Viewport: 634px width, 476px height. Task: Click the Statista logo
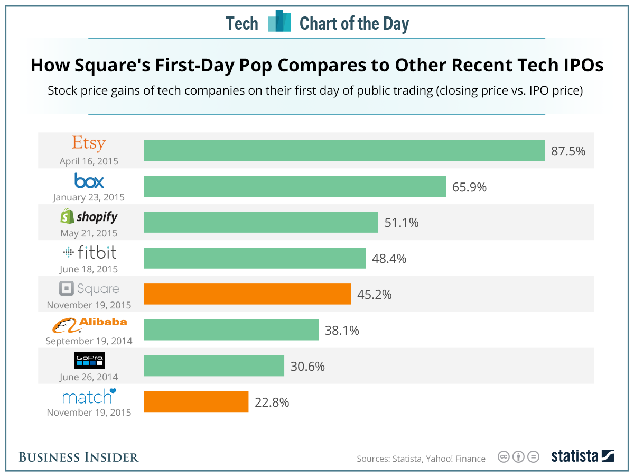pos(582,456)
